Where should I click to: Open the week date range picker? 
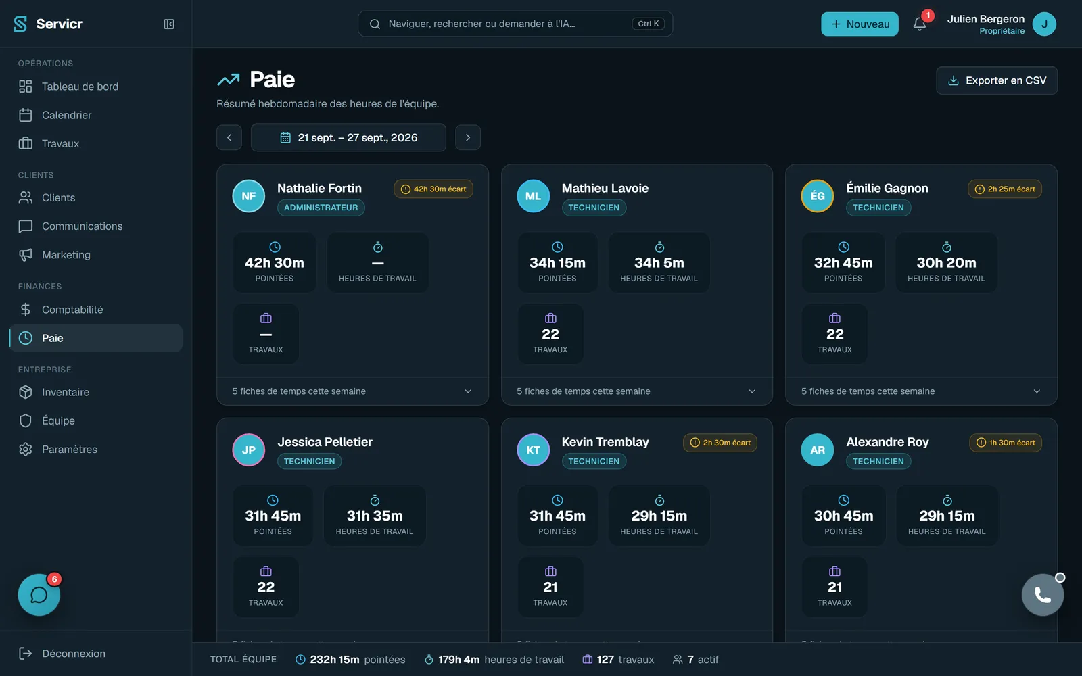click(348, 137)
